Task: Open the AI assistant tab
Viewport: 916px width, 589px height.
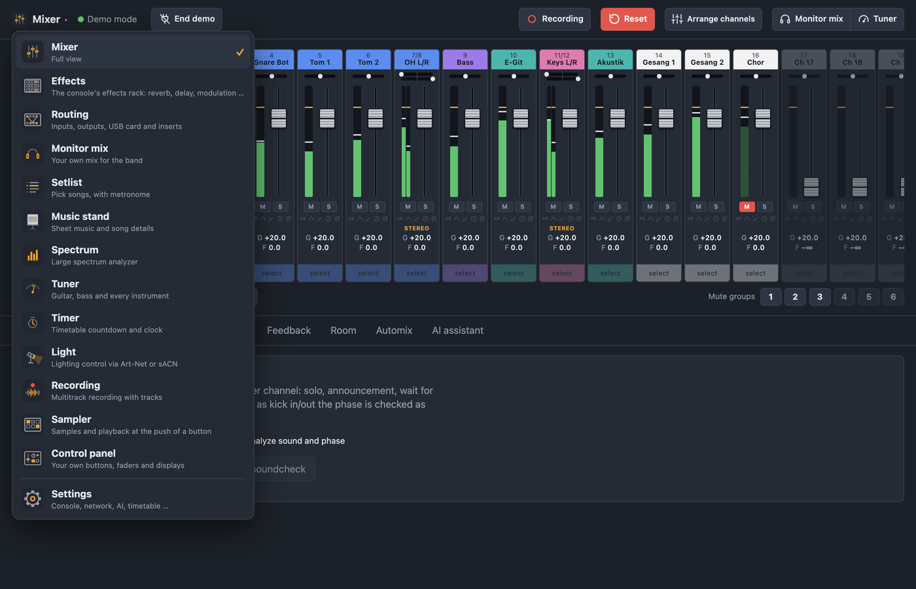Action: pos(457,330)
